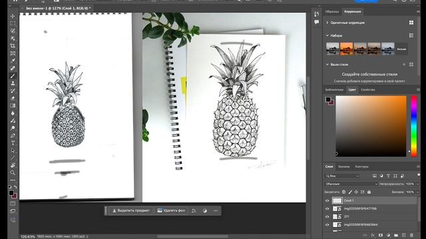Create a new layer group folder
The width and height of the screenshot is (426, 239).
(x=396, y=235)
